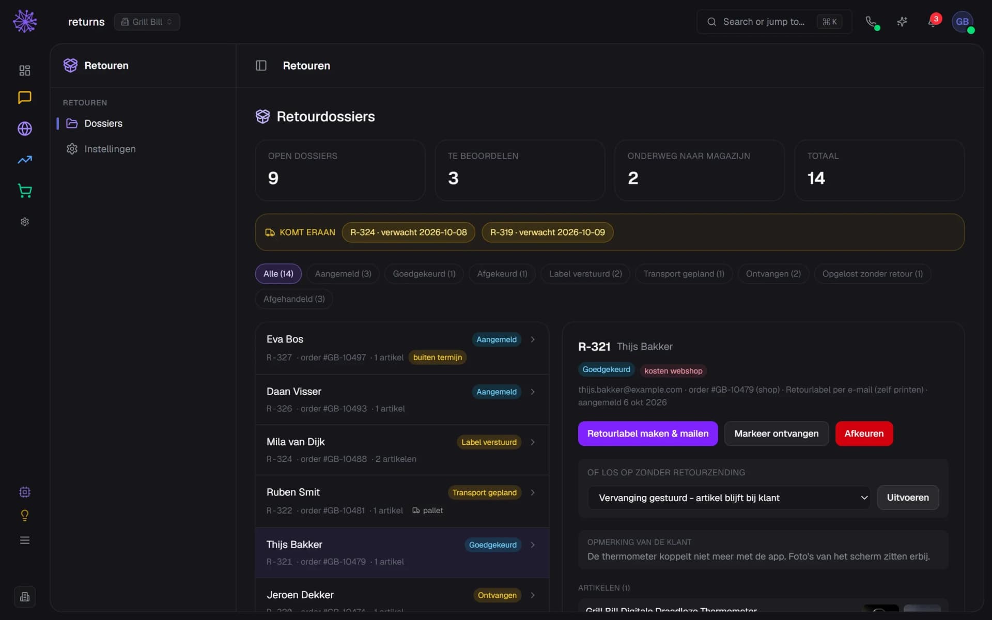This screenshot has width=992, height=620.
Task: Open Instellingen in the sidebar
Action: click(143, 149)
